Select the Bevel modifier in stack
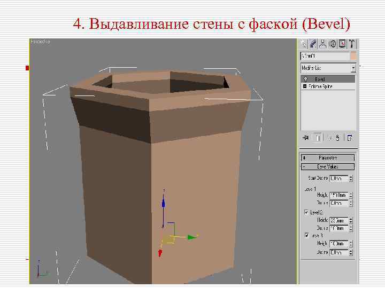 [x=328, y=79]
